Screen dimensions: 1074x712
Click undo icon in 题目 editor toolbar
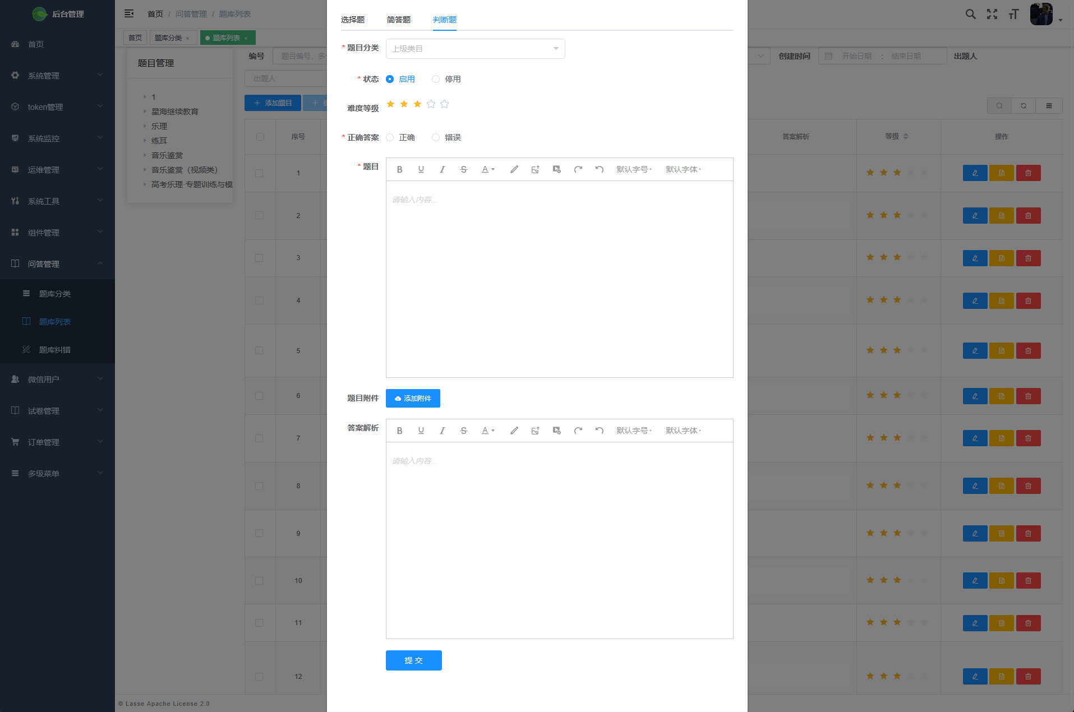599,169
